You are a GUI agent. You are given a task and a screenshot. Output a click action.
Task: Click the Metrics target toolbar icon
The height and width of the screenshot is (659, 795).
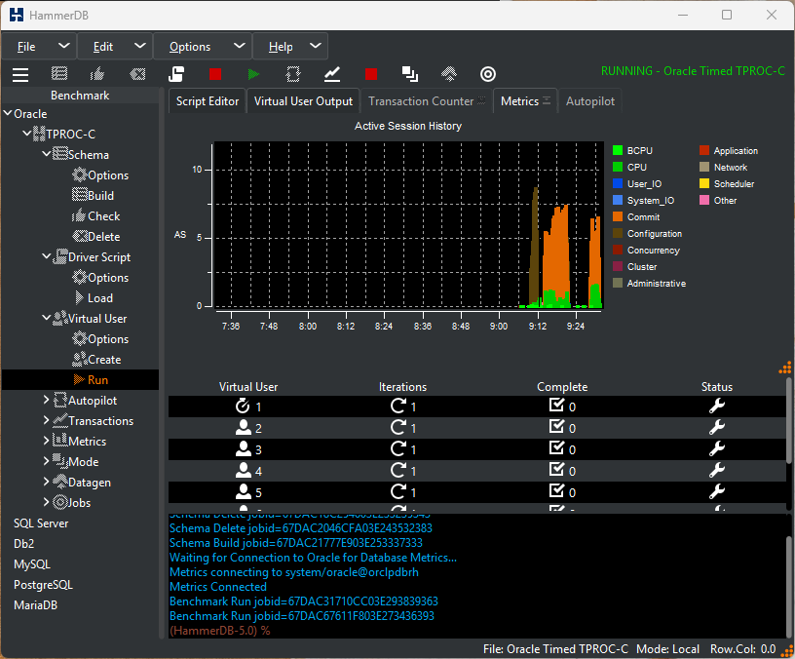(x=488, y=74)
